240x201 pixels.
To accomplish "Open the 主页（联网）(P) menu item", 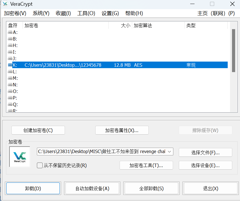I will (216, 13).
